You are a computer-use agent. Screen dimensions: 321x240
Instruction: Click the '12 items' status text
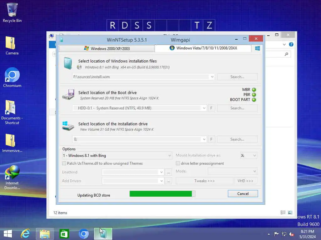coord(60,212)
